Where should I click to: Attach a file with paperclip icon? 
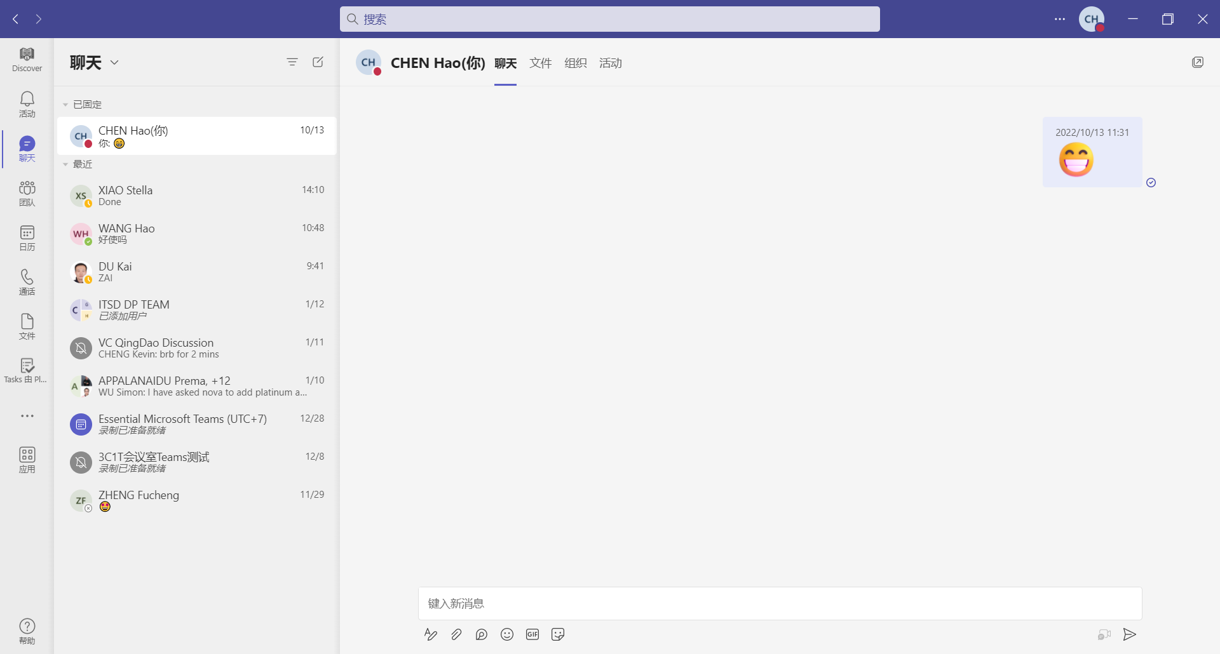point(456,634)
